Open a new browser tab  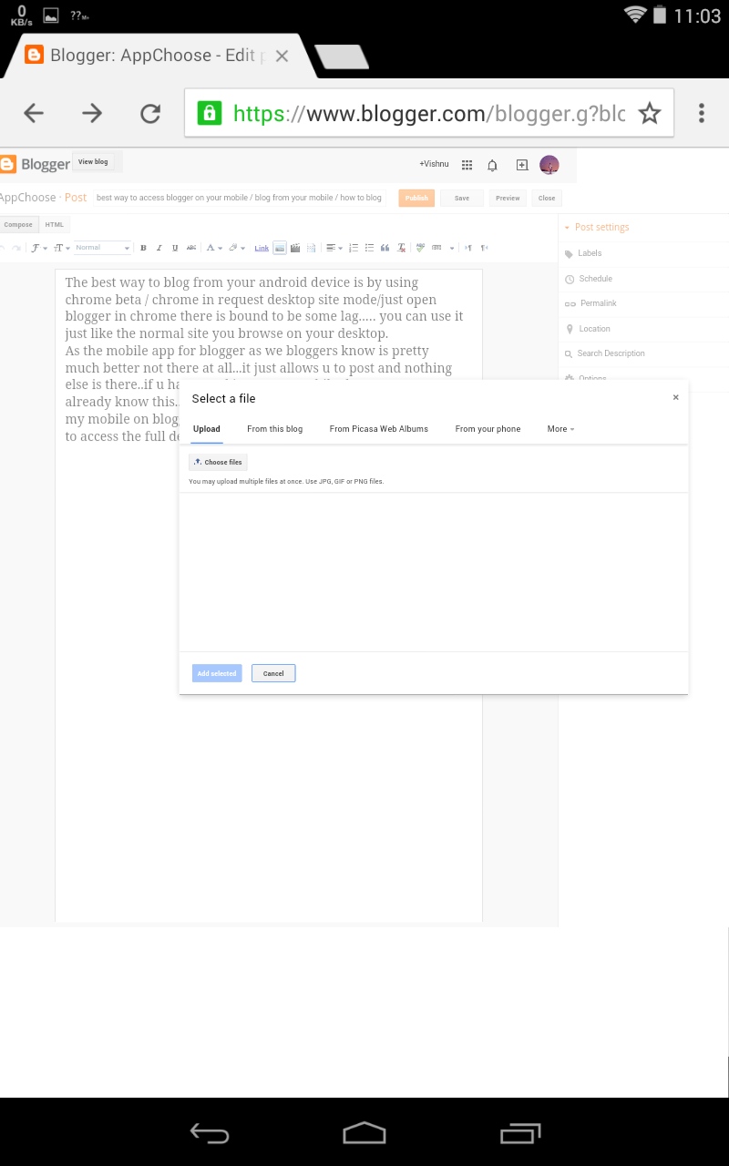pos(342,56)
